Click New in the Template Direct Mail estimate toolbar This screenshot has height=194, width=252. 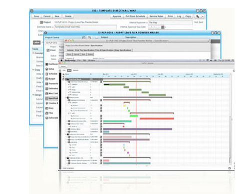pos(57,16)
